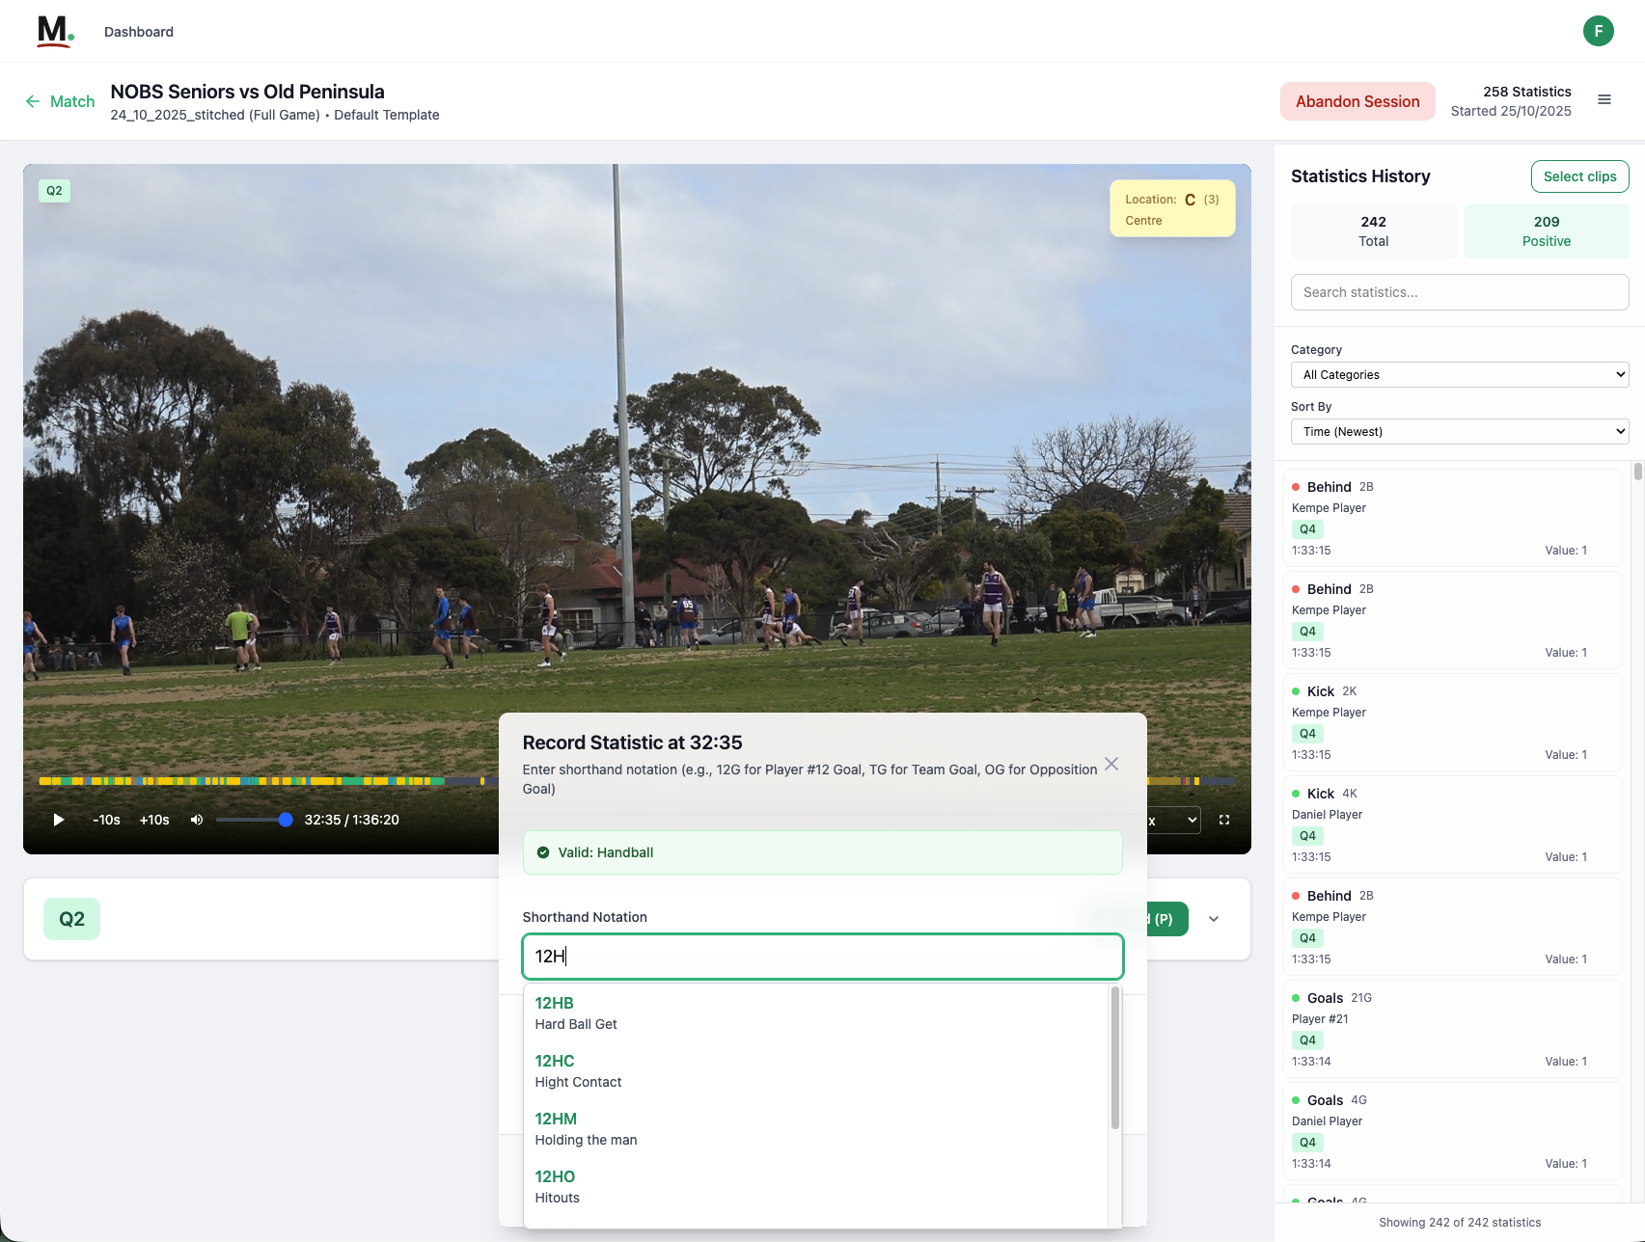Open the Dashboard navigation link

point(139,32)
